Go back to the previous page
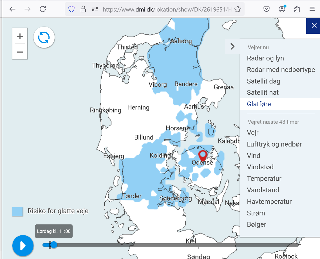Screen dimensions: 320x259 click(12, 9)
